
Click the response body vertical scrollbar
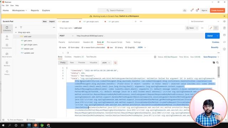coord(218,72)
